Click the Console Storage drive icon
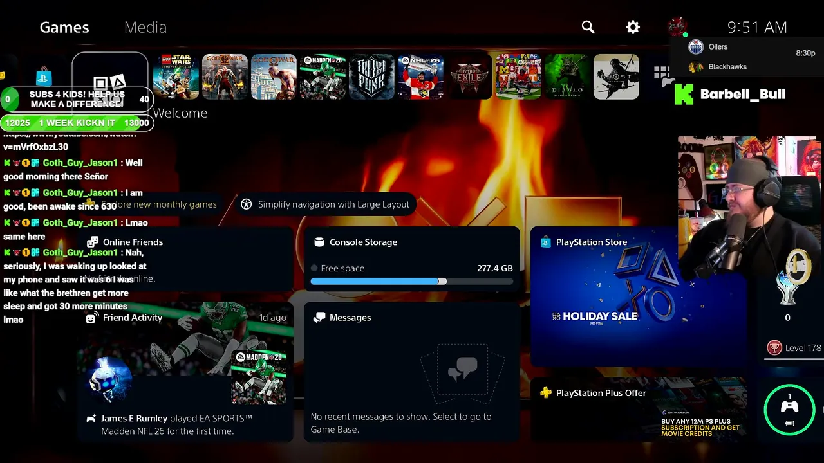 [319, 242]
